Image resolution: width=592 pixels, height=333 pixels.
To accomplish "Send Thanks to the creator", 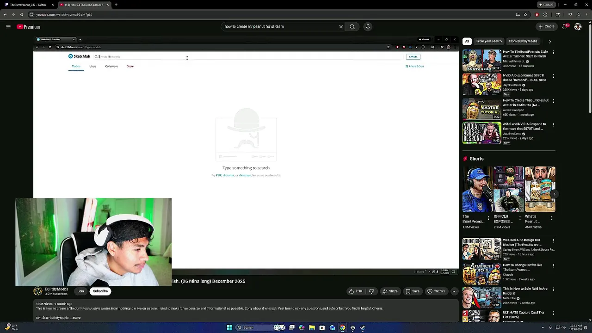I will pos(436,291).
